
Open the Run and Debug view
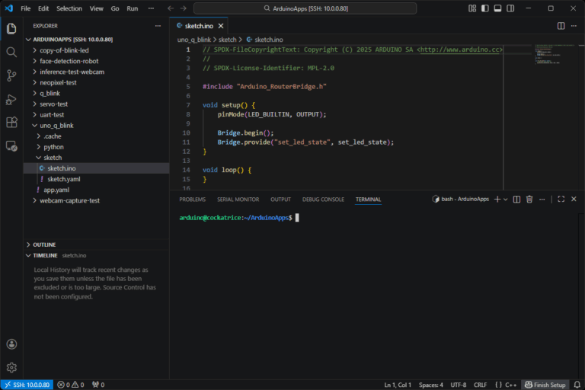pyautogui.click(x=11, y=99)
